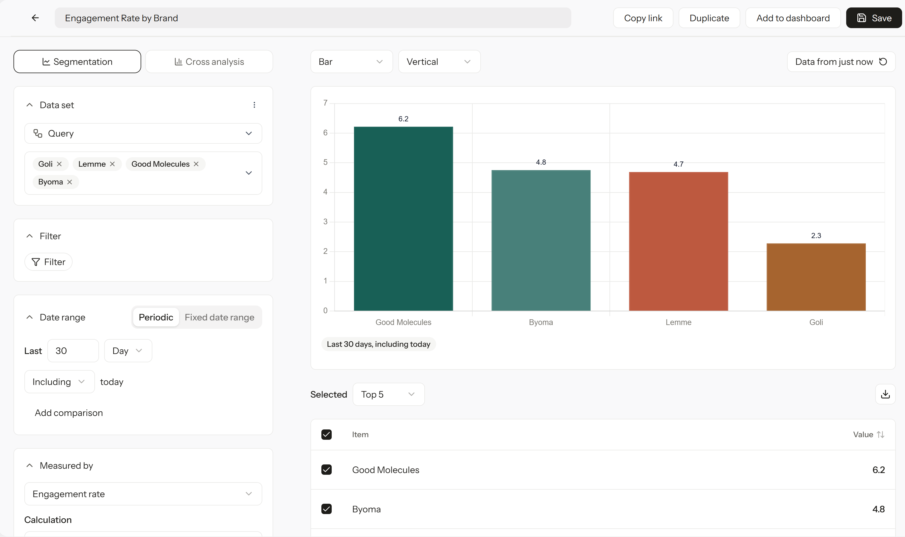Open the Top 5 selection dropdown
Screen dimensions: 905x537
tap(389, 394)
